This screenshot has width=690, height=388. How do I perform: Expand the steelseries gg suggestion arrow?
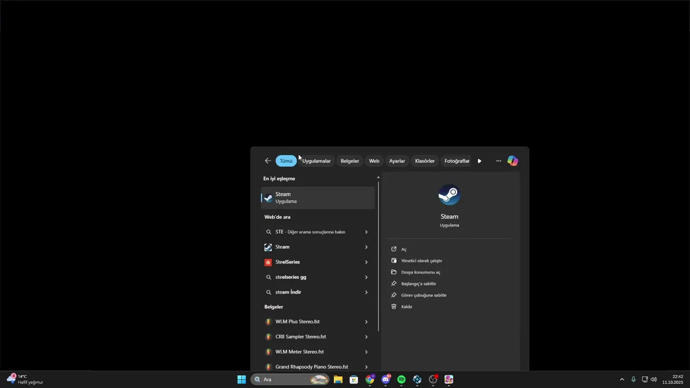click(x=366, y=278)
